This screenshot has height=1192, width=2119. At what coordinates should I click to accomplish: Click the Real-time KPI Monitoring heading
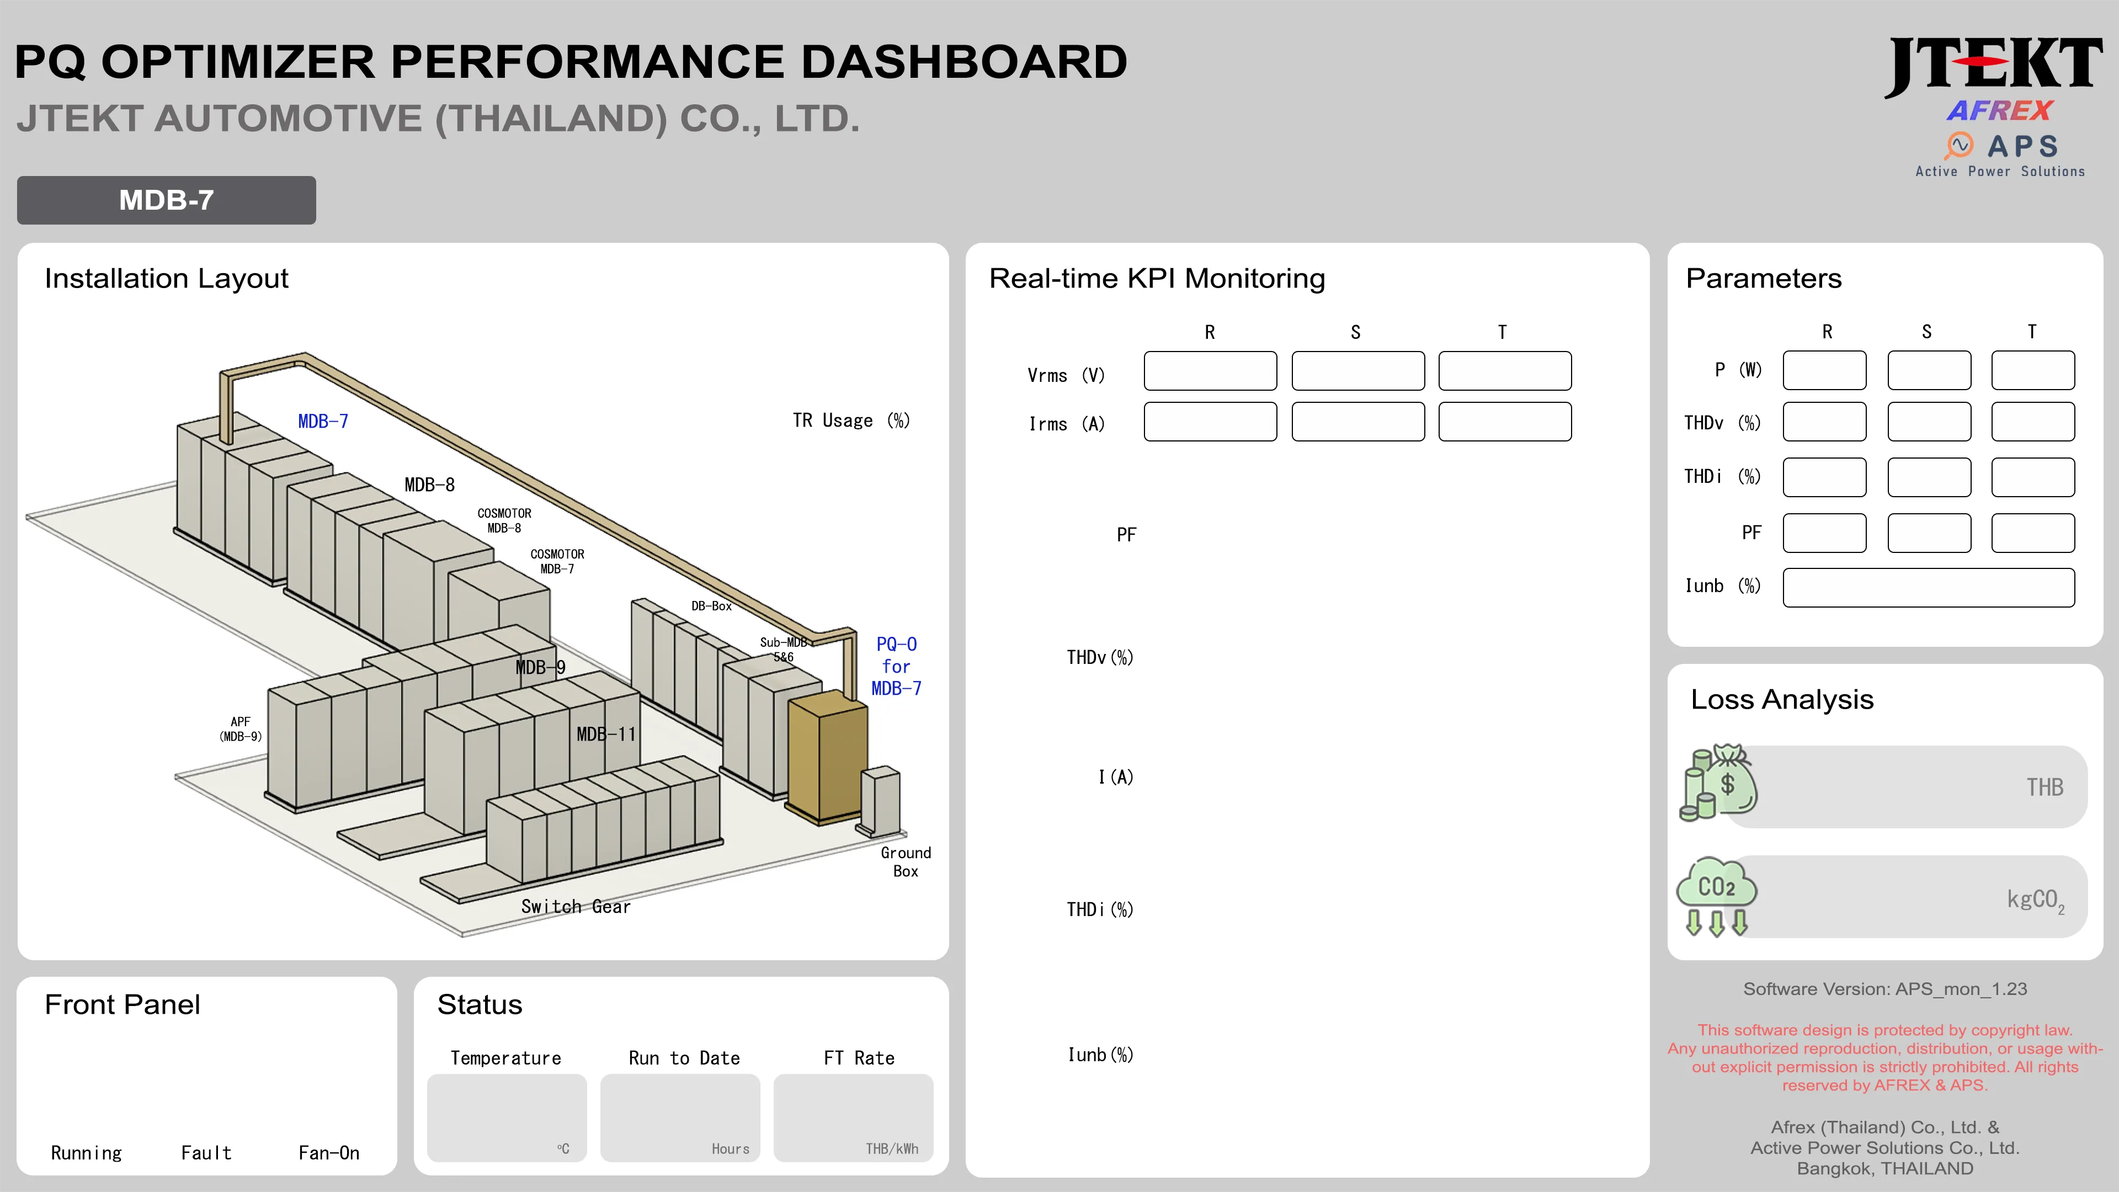coord(1157,279)
